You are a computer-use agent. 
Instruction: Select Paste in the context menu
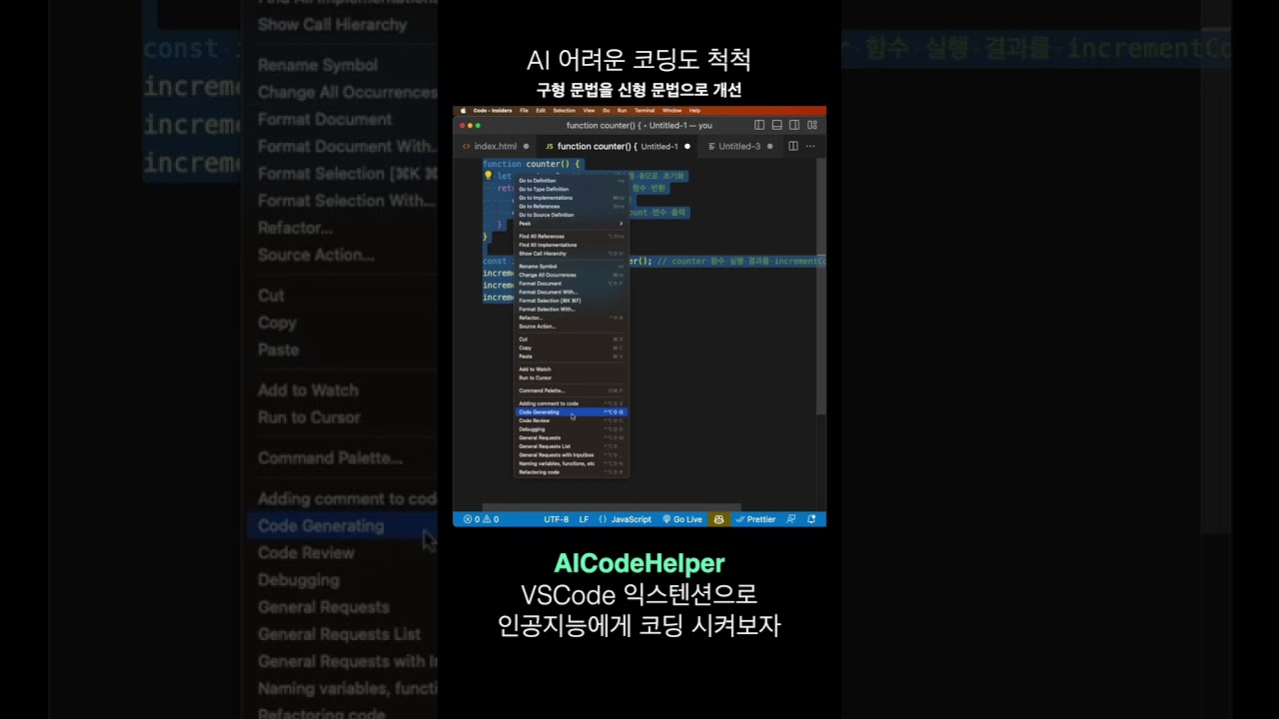click(x=571, y=357)
